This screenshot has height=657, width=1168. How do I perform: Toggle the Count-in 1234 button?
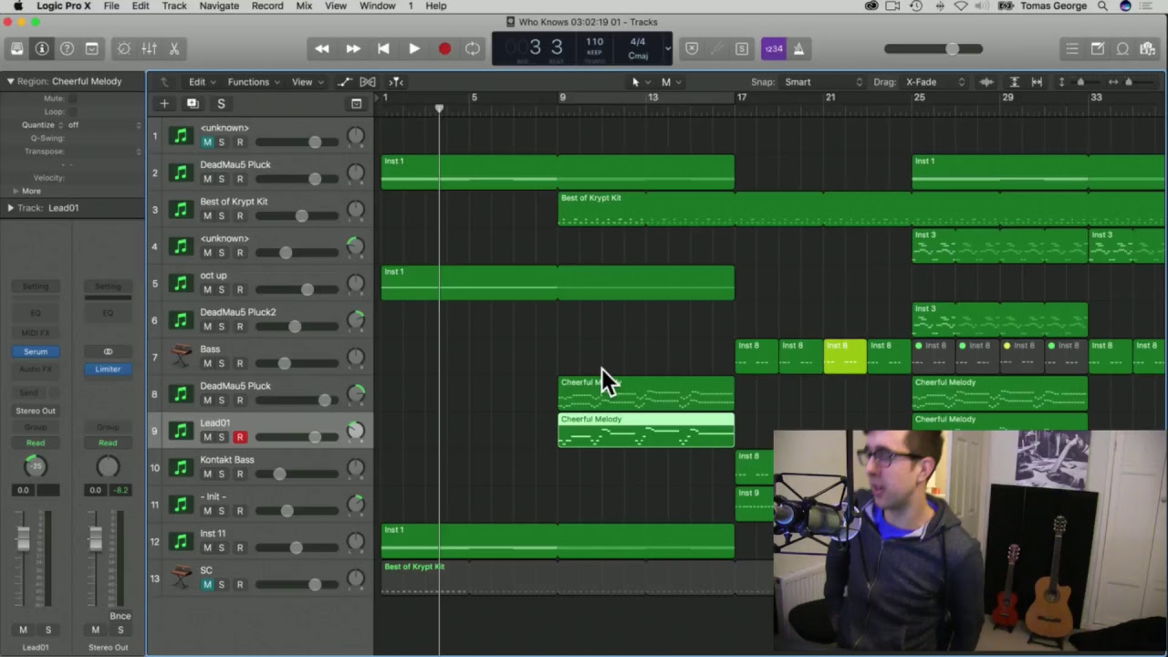click(x=773, y=48)
